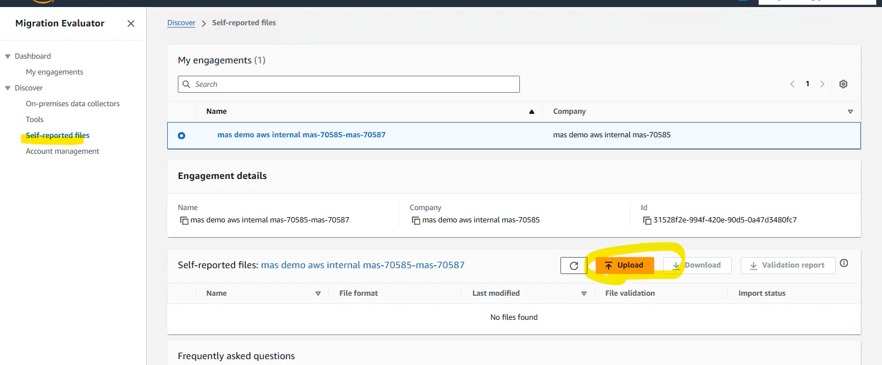Screen dimensions: 882x365
Task: Open Tools in sidebar
Action: pos(35,120)
